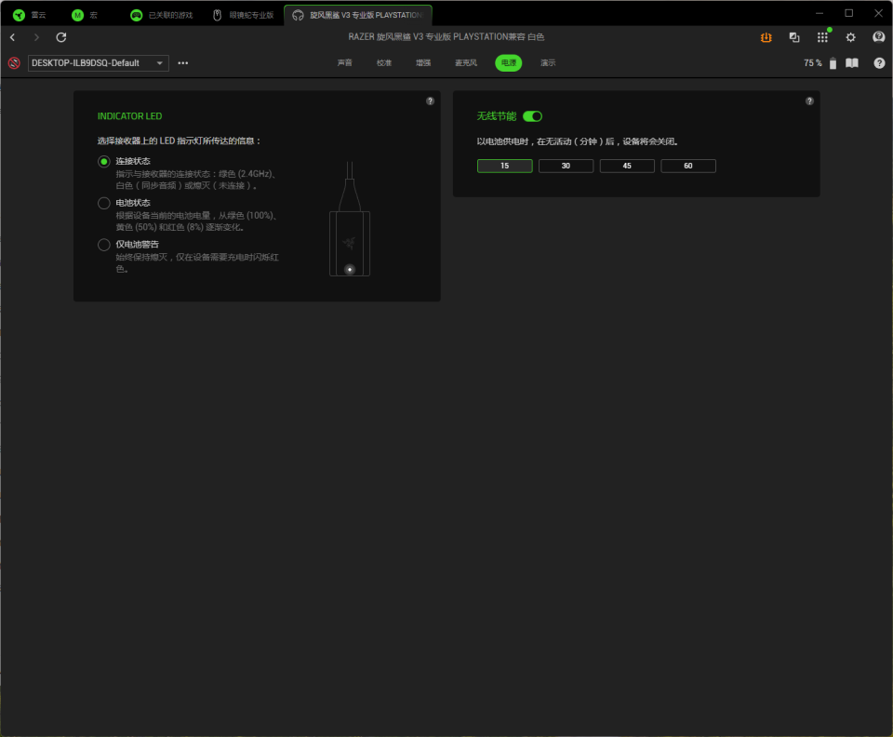Click the 无线节能 panel help icon
This screenshot has height=737, width=893.
point(809,100)
